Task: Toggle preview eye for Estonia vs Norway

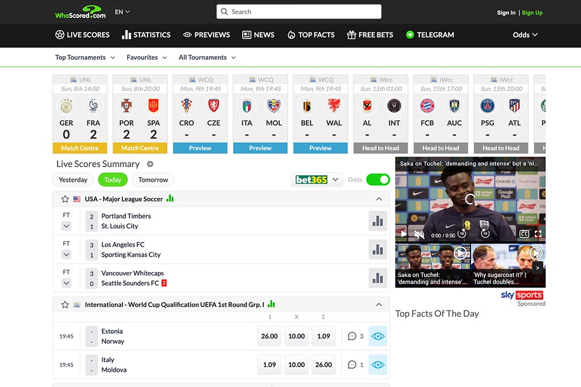Action: pyautogui.click(x=378, y=336)
